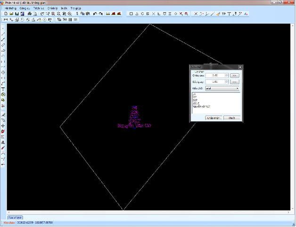Click the square snap mode icon

click(x=131, y=14)
